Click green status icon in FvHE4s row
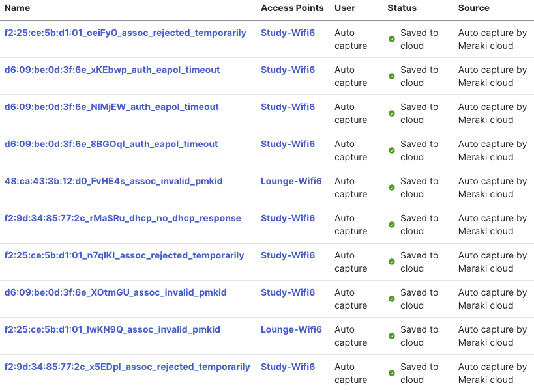 click(x=392, y=188)
